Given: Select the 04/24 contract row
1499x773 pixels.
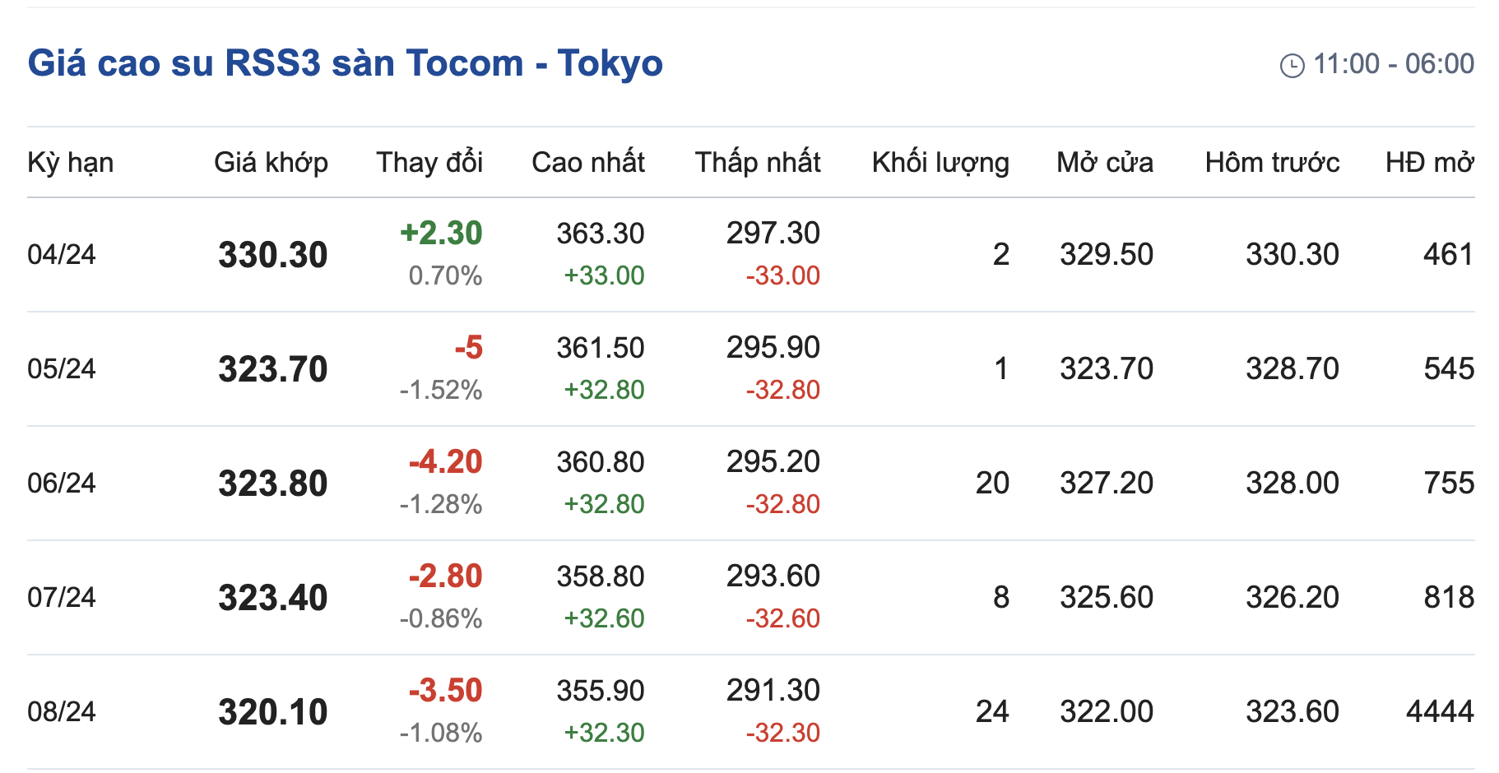Looking at the screenshot, I should (x=62, y=255).
